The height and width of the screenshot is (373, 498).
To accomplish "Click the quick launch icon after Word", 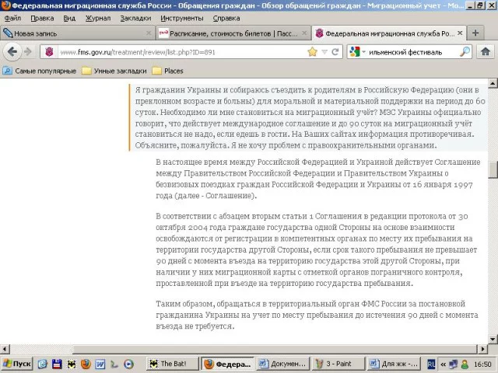I will tap(114, 364).
